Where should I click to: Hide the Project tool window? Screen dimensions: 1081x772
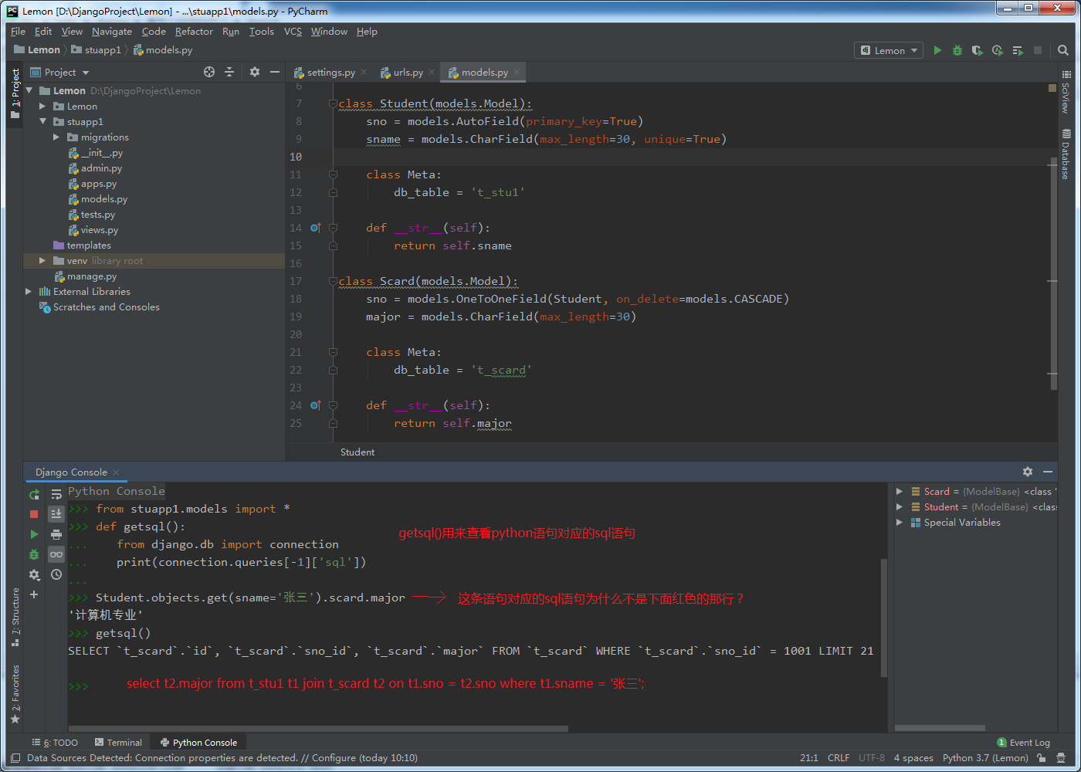275,72
